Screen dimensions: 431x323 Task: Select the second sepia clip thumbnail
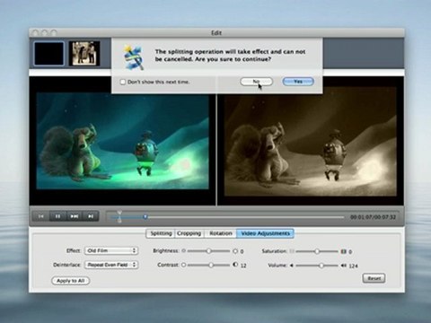[x=84, y=54]
